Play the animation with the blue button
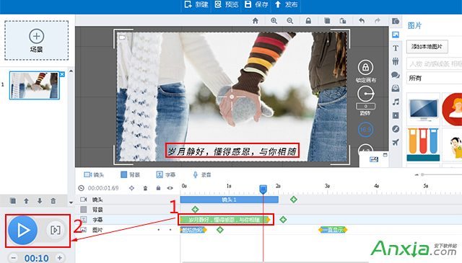Viewport: 462px width, 263px height. (22, 230)
